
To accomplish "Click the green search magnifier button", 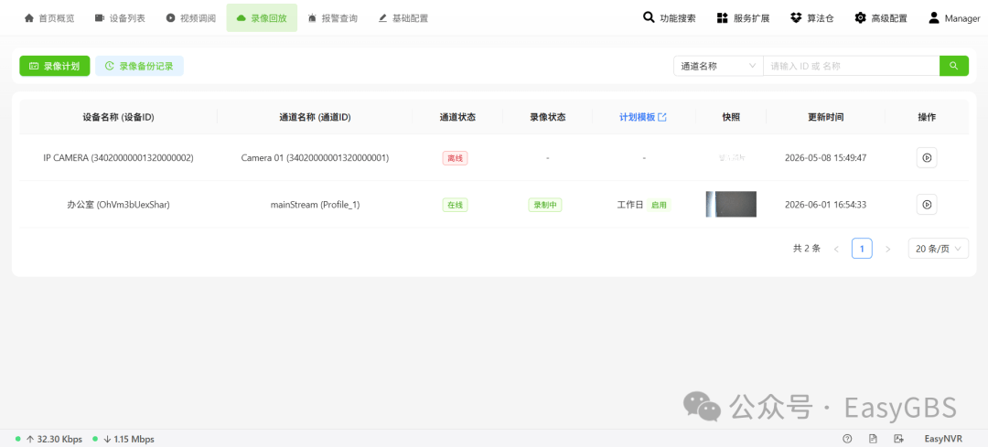I will (x=954, y=66).
